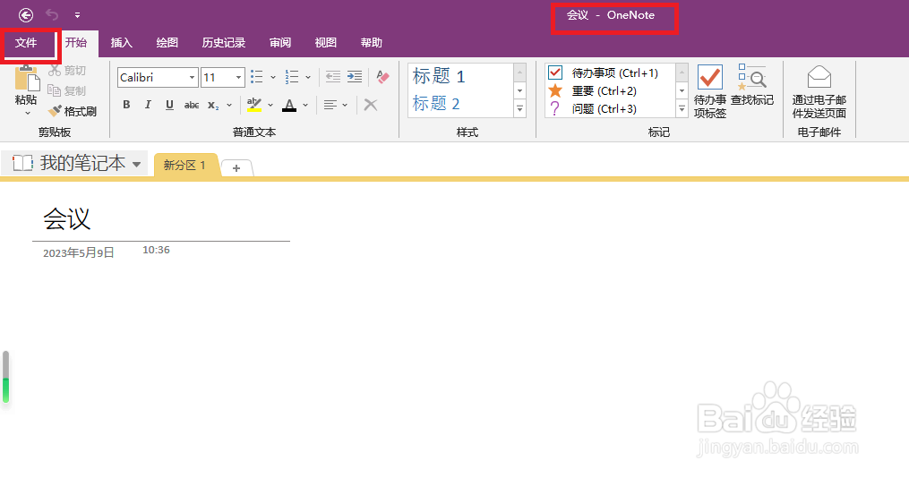
Task: Expand the full styles gallery
Action: [x=520, y=108]
